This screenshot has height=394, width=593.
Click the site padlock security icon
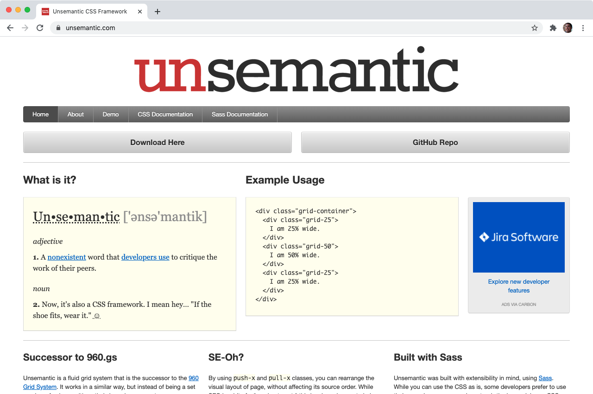[x=58, y=28]
